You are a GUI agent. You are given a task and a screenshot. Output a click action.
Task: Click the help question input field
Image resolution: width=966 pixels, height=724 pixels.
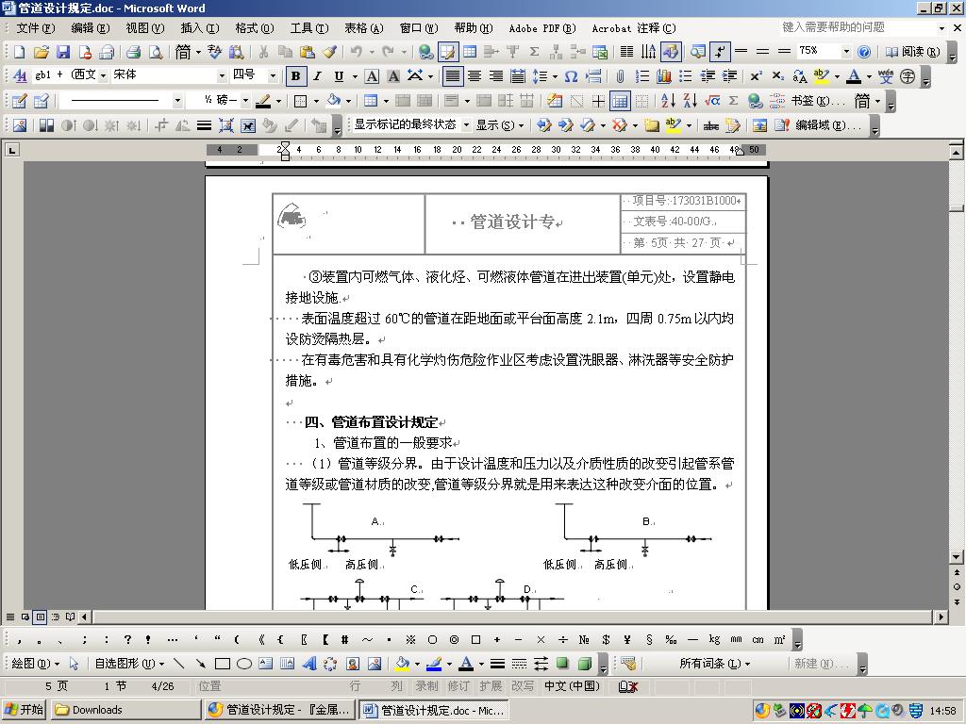coord(858,27)
